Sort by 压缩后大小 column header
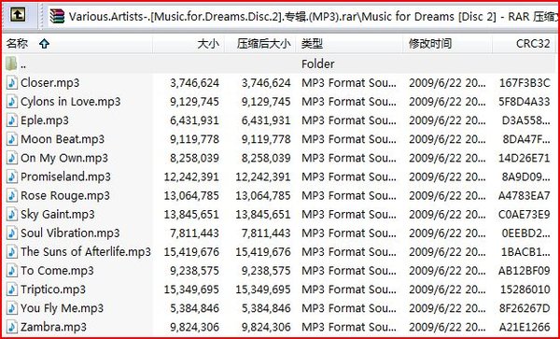Image resolution: width=560 pixels, height=339 pixels. 260,44
